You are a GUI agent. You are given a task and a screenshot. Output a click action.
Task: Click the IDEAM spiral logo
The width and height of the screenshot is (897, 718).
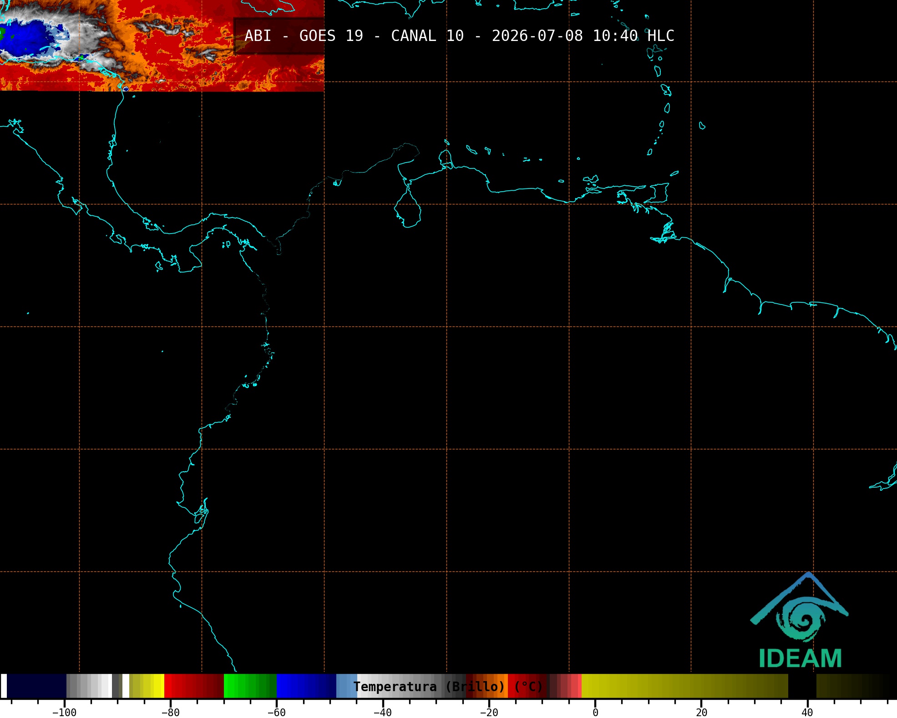(800, 608)
